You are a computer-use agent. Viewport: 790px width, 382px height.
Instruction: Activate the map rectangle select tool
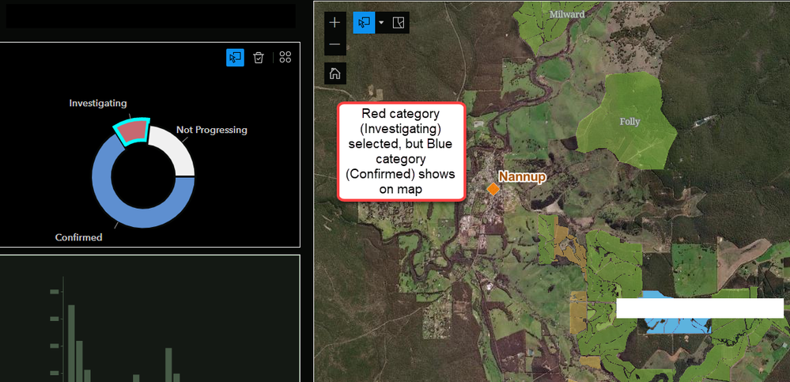(x=364, y=23)
